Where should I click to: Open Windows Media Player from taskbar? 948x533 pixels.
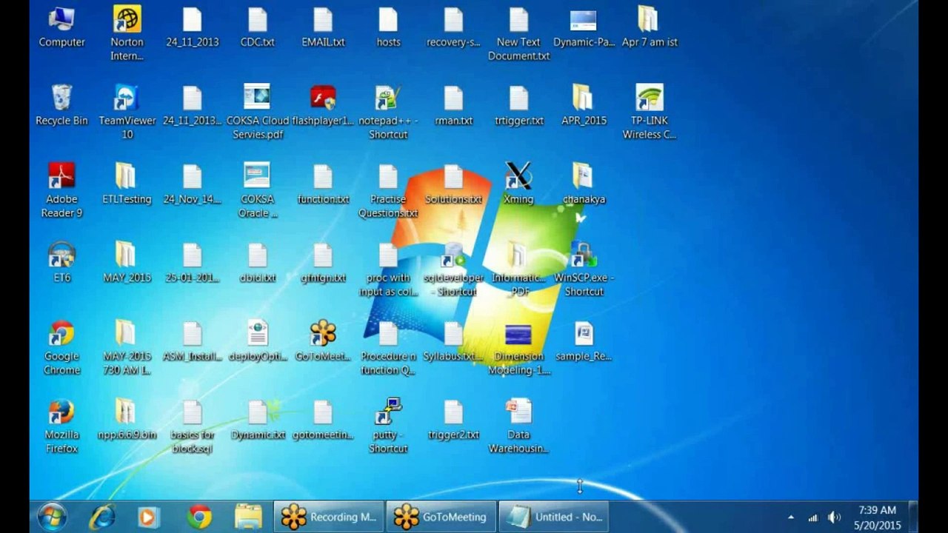[148, 517]
